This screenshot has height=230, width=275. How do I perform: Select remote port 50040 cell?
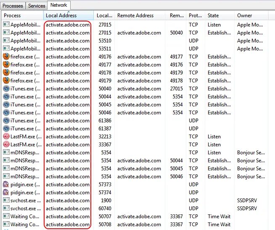click(x=177, y=33)
